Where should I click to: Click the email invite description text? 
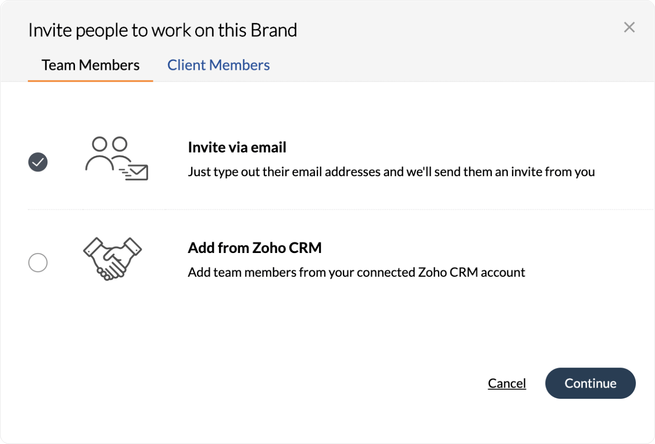pos(391,171)
